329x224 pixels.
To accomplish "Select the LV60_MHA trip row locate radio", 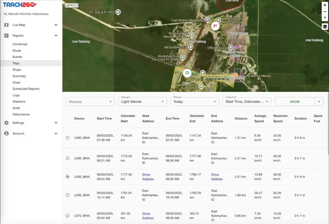I will (67, 138).
